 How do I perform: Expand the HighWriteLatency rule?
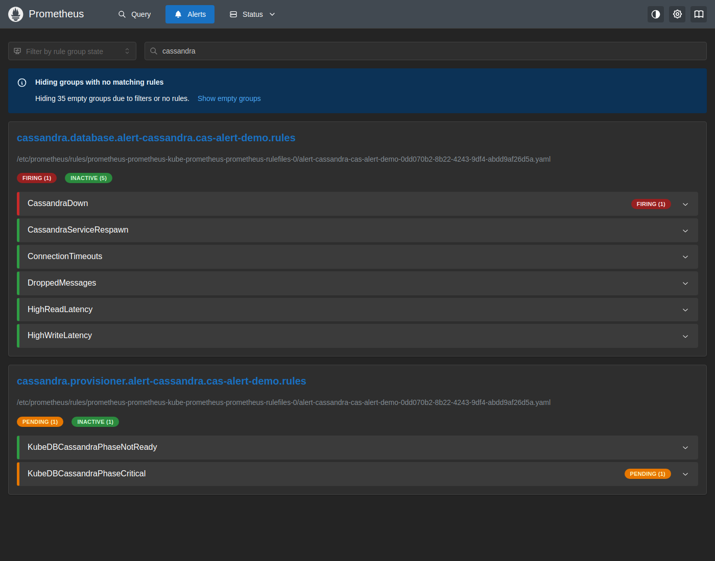(357, 336)
